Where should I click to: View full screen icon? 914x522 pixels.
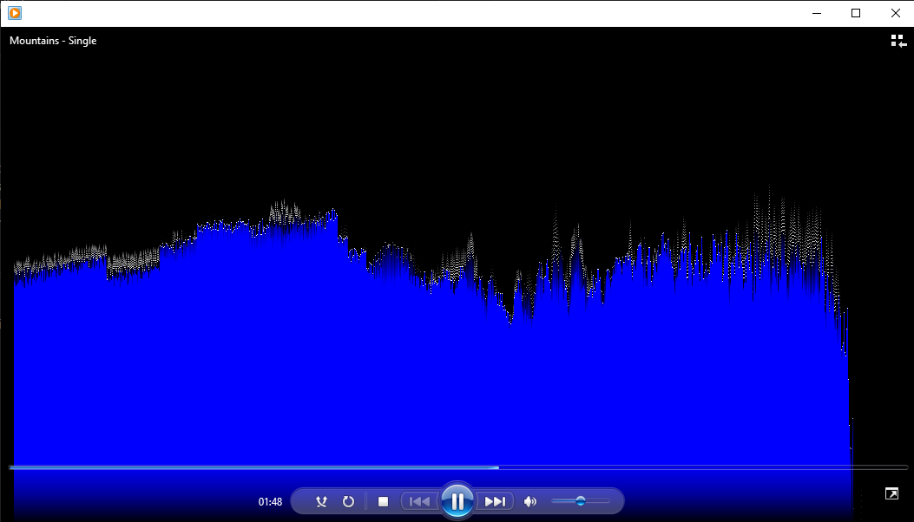pos(891,494)
